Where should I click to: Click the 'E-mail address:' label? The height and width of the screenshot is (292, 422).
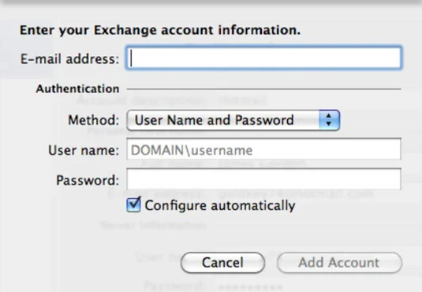(69, 58)
